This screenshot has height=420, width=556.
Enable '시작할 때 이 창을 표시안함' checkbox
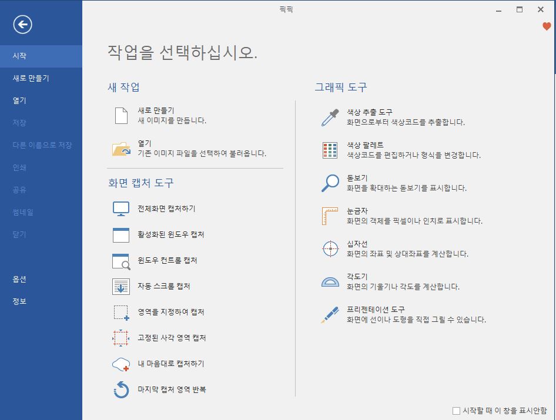[456, 411]
